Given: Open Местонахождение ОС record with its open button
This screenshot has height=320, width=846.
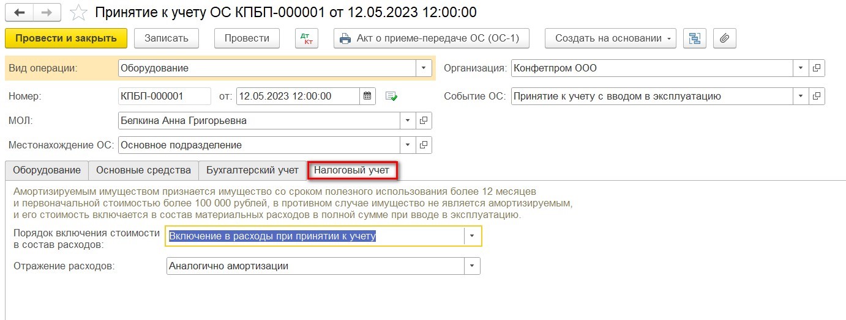Looking at the screenshot, I should [424, 145].
